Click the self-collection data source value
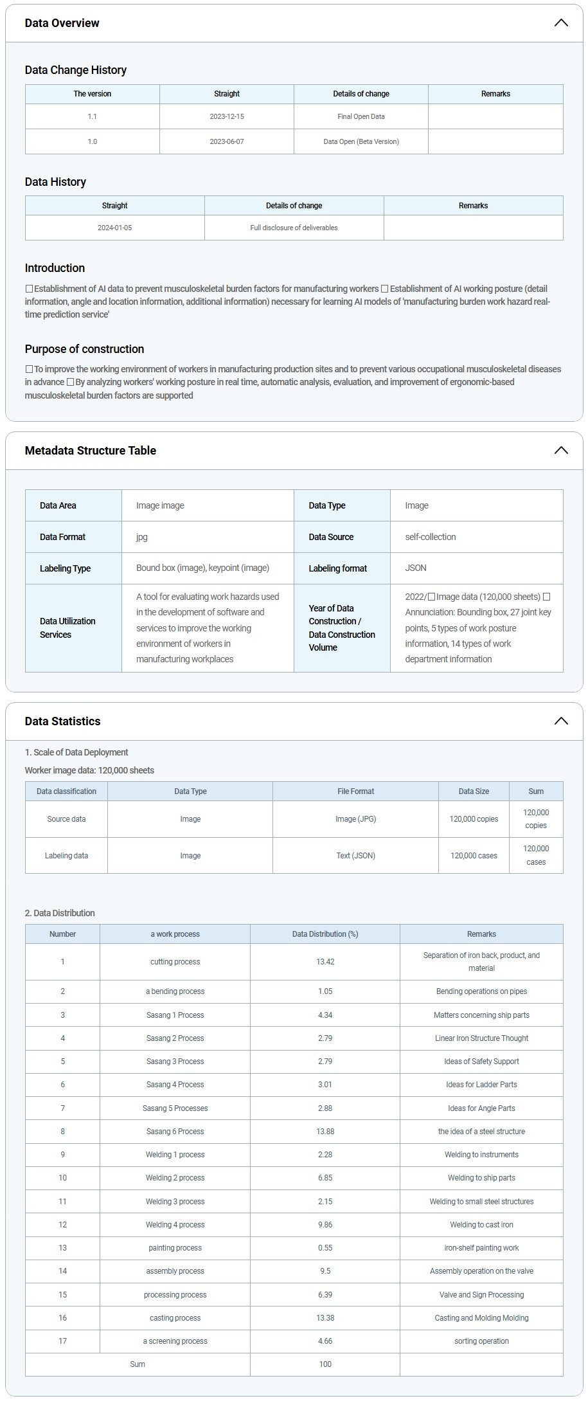The image size is (588, 1401). pos(430,537)
